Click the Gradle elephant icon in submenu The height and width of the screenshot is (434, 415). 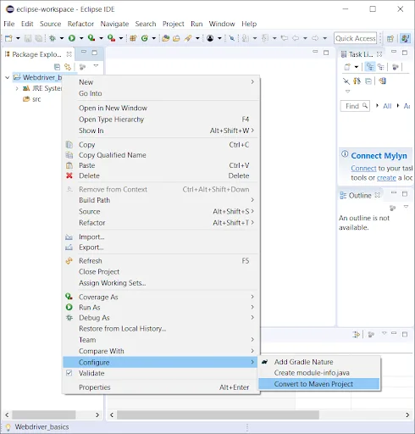pos(264,362)
